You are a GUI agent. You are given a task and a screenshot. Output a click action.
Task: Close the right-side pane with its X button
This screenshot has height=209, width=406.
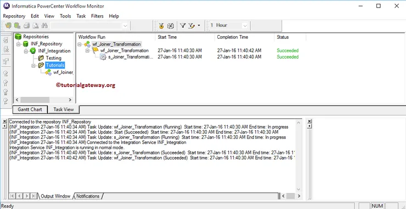tap(309, 121)
